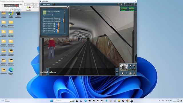183x103 pixels.
Task: Open Chrome from the taskbar
Action: [127, 101]
